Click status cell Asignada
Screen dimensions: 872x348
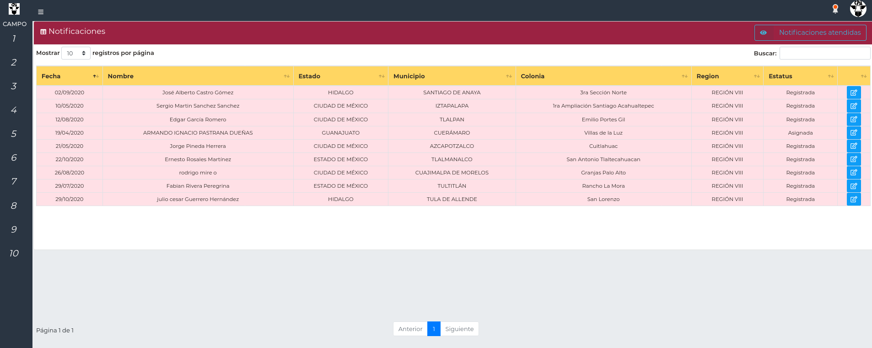(x=801, y=133)
